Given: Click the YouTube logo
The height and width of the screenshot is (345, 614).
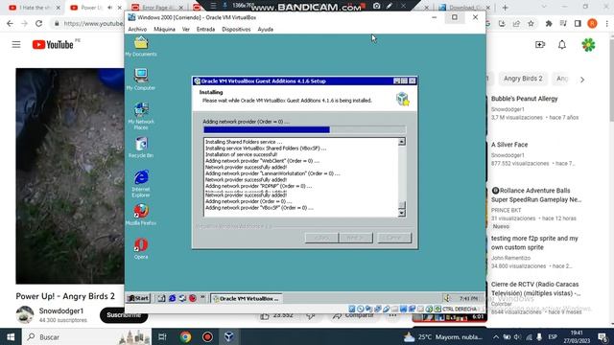Looking at the screenshot, I should tap(53, 45).
